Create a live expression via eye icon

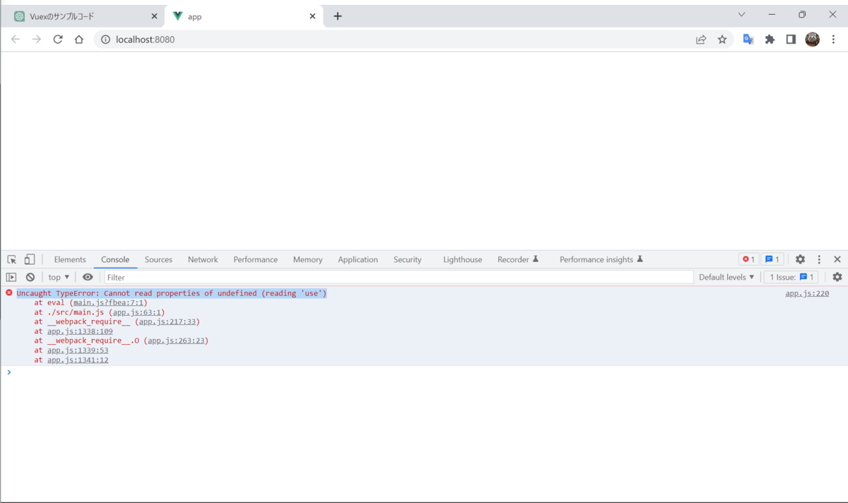(x=87, y=277)
